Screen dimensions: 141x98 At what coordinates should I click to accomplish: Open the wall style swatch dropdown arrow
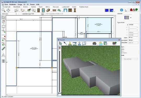coord(131,18)
